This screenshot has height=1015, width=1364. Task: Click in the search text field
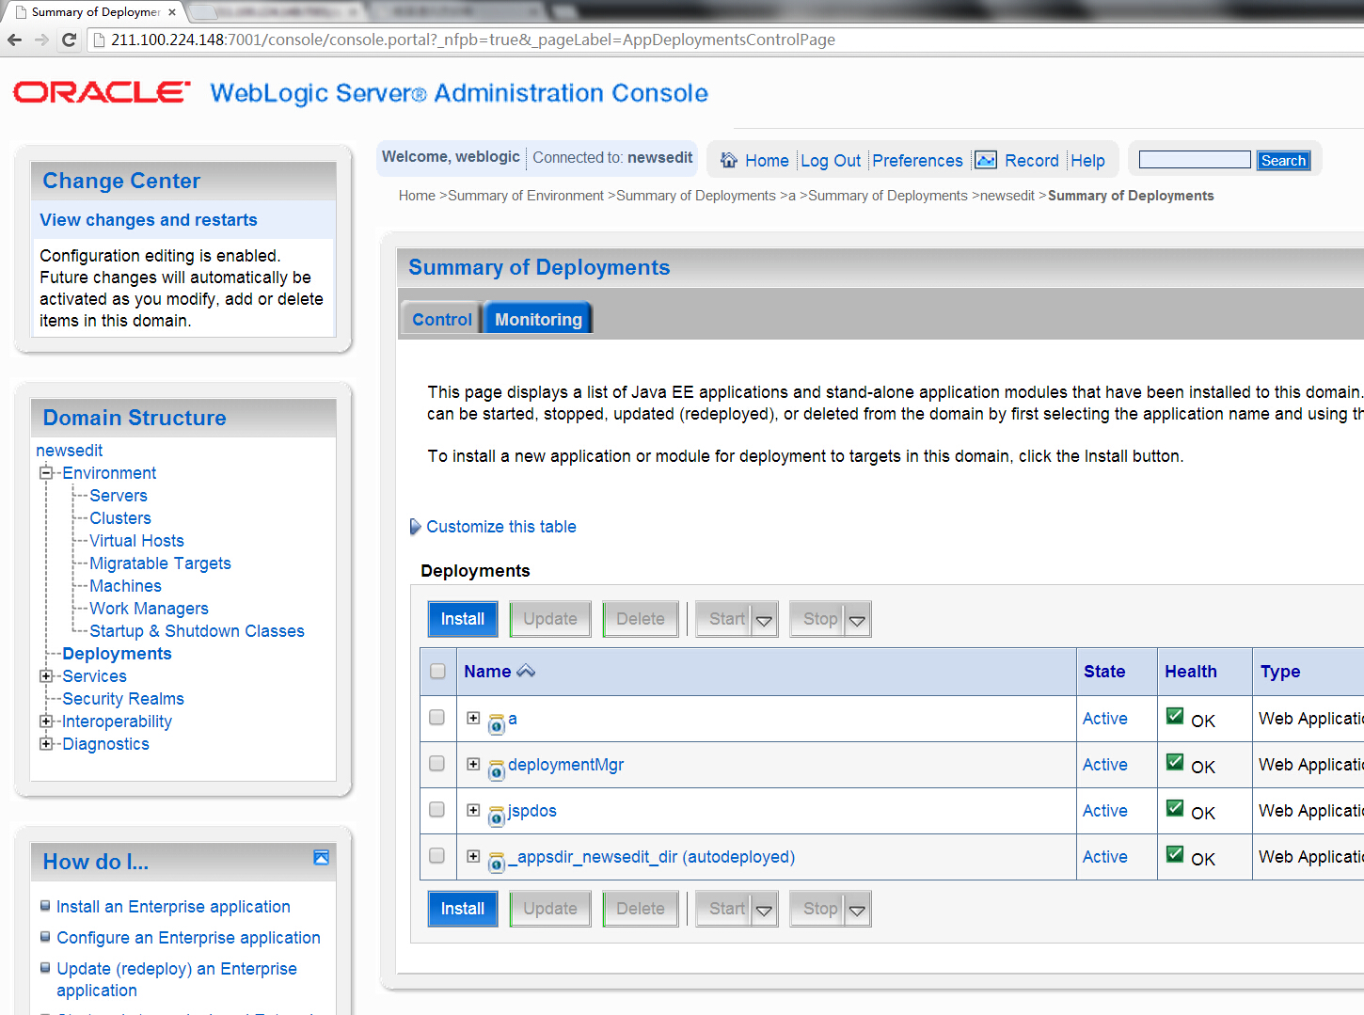point(1195,160)
